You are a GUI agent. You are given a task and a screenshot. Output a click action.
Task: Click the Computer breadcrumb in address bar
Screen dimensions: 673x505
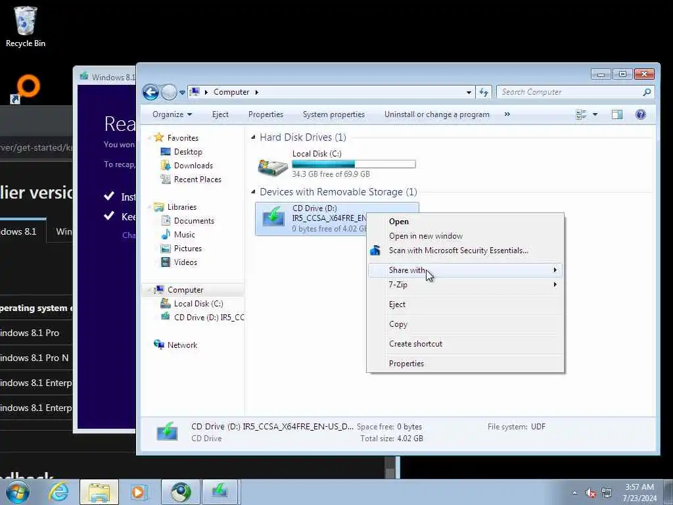(231, 92)
